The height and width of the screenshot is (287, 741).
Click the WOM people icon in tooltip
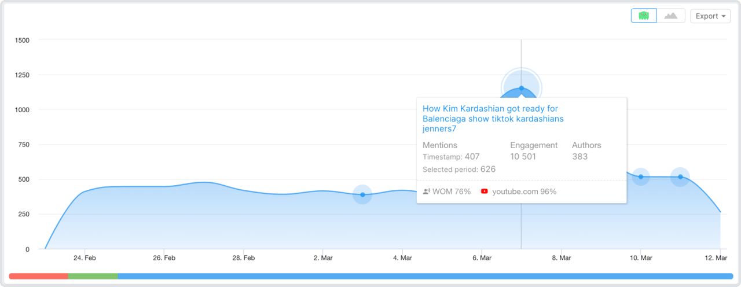427,192
